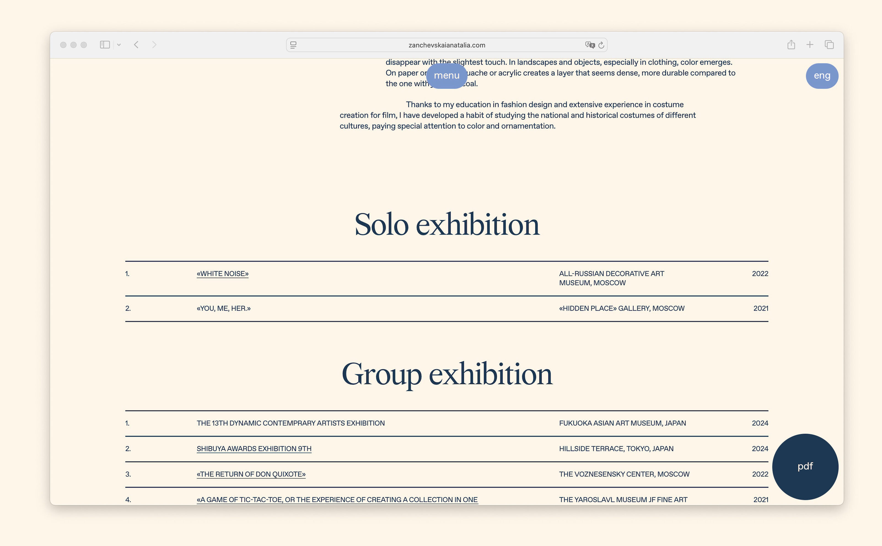
Task: Click the translate page icon
Action: coord(590,45)
